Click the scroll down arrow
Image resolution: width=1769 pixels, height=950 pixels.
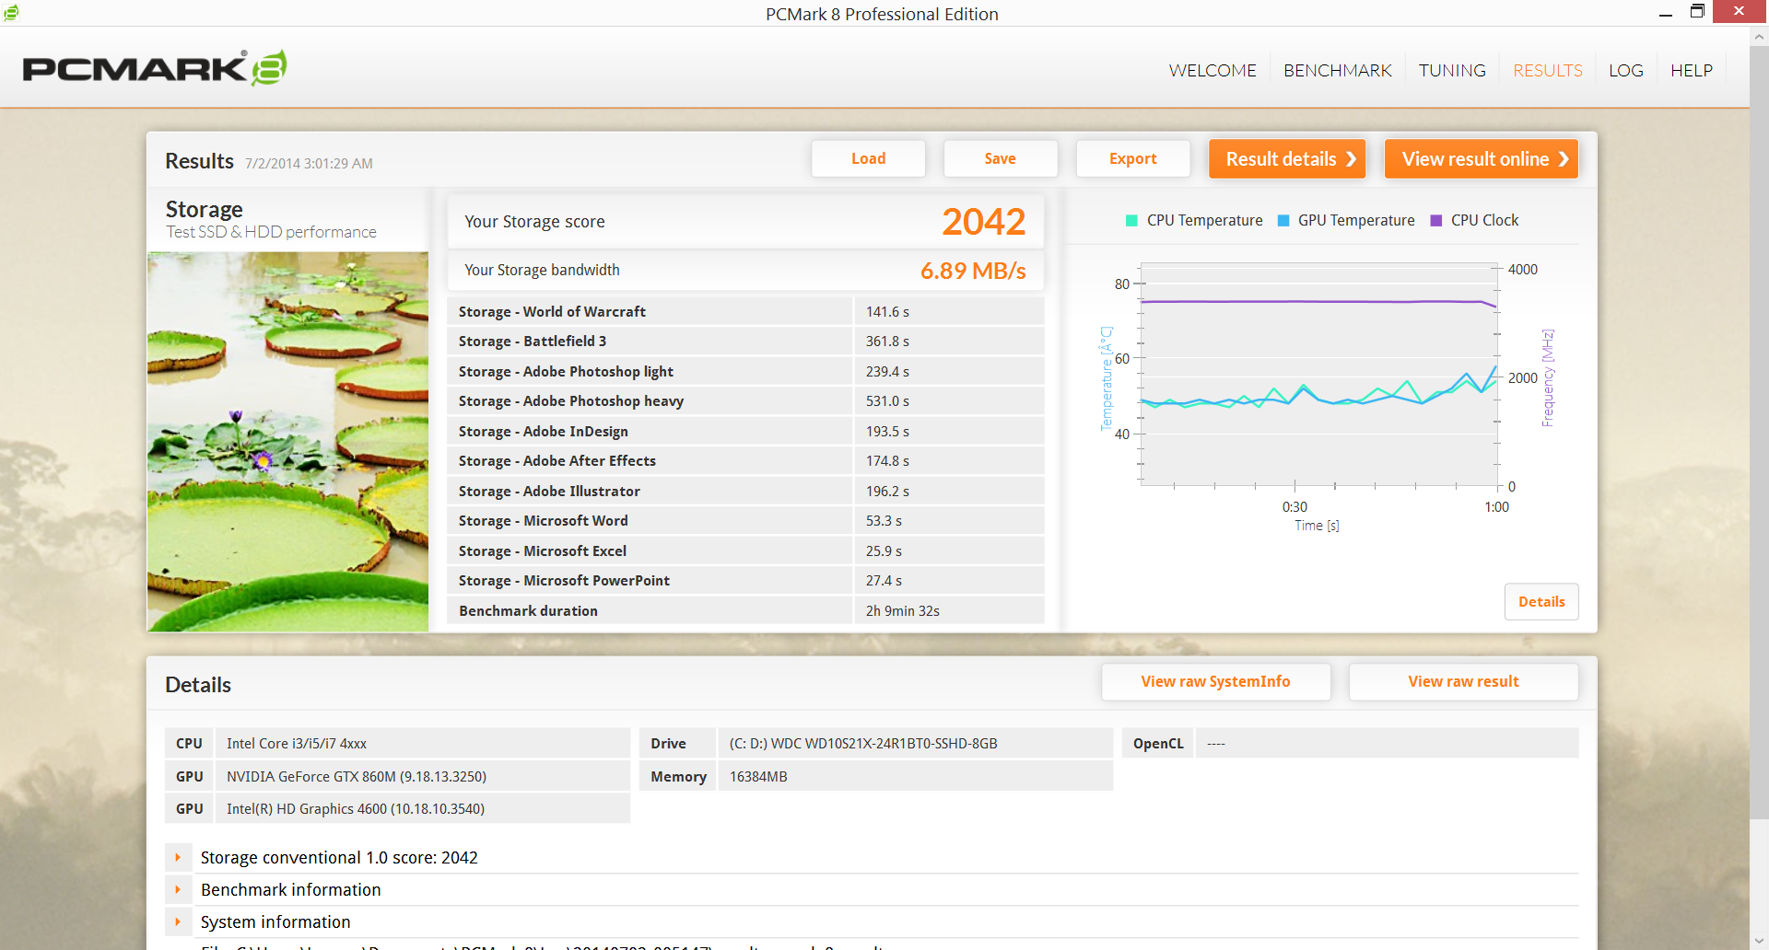pos(1759,940)
